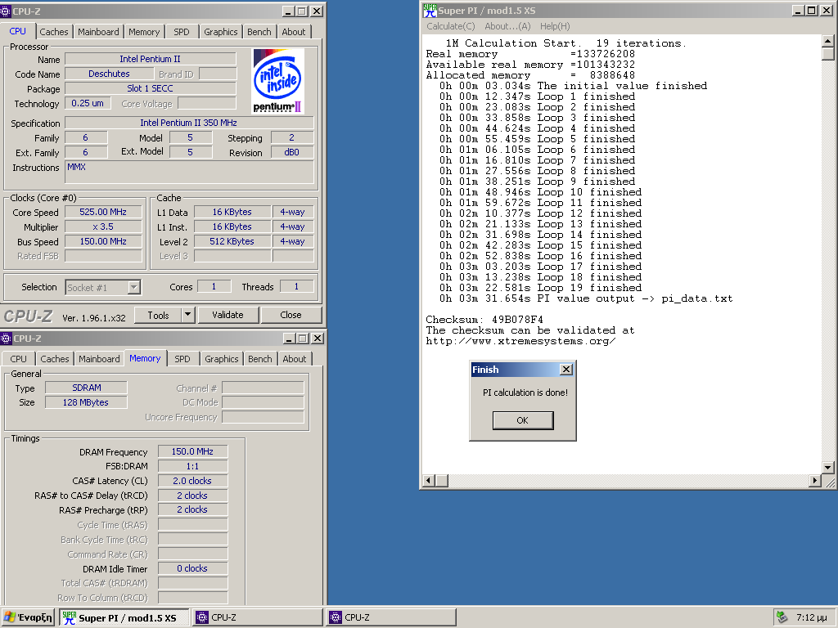Image resolution: width=838 pixels, height=628 pixels.
Task: Click the xtremesystems.org URL text
Action: [520, 341]
